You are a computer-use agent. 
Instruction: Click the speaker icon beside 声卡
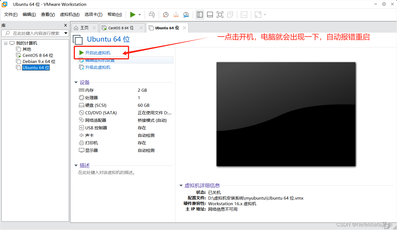pyautogui.click(x=82, y=135)
